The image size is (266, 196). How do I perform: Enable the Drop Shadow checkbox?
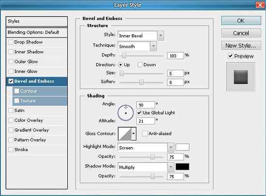click(11, 42)
